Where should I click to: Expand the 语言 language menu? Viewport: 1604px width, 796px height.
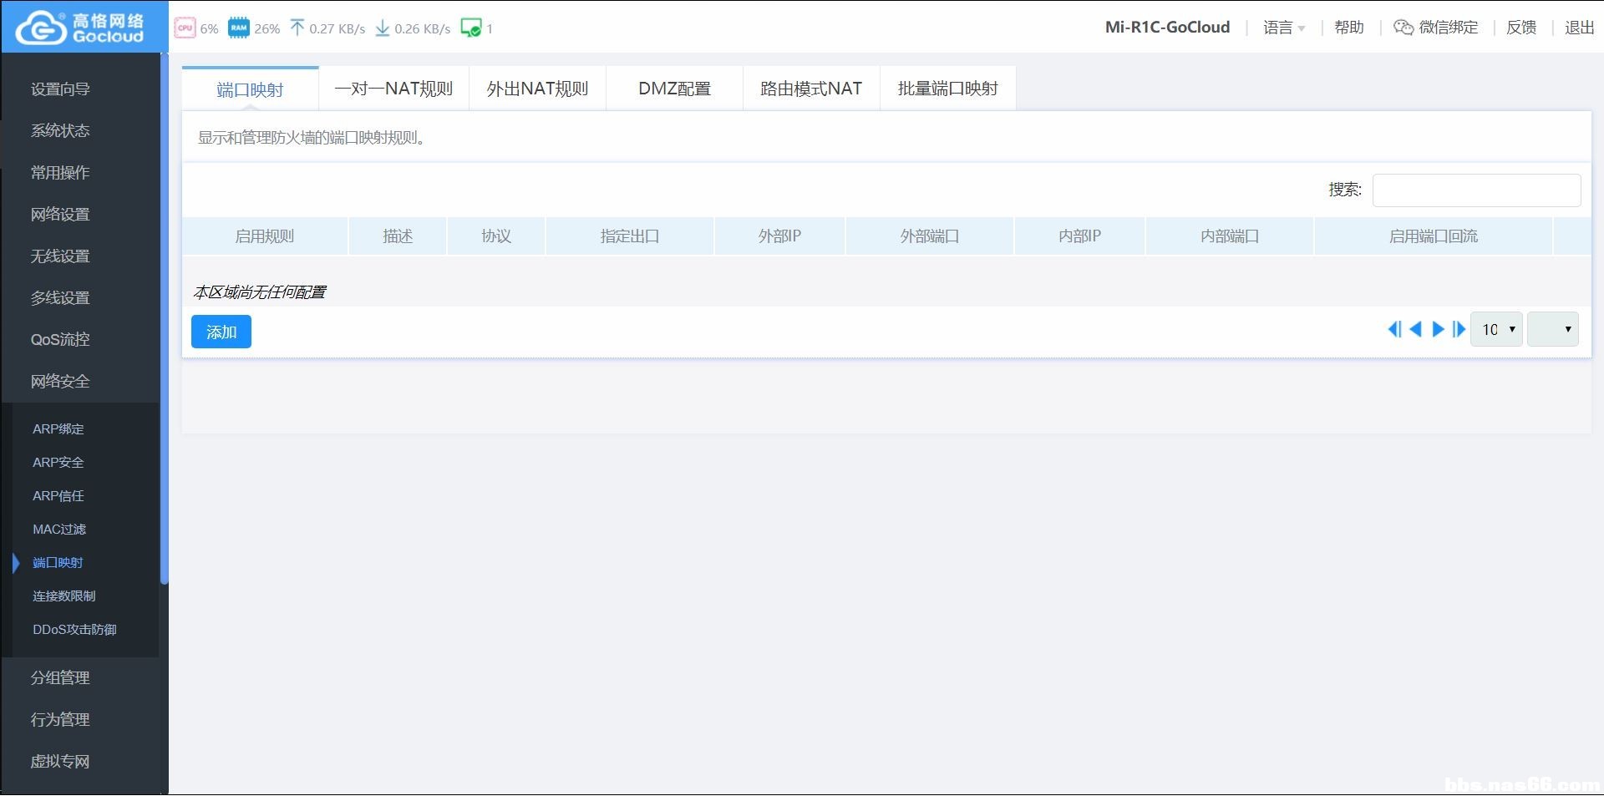click(x=1283, y=28)
